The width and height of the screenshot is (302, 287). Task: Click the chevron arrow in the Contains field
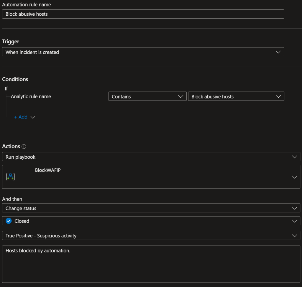tap(180, 96)
